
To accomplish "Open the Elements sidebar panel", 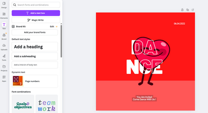I will click(4, 16).
